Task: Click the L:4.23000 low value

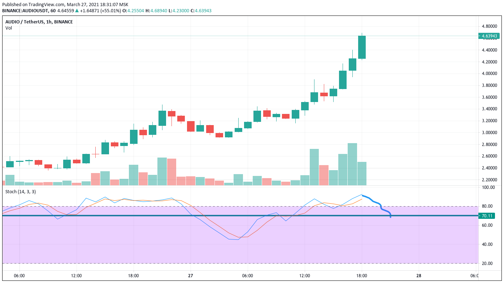Action: pos(179,11)
